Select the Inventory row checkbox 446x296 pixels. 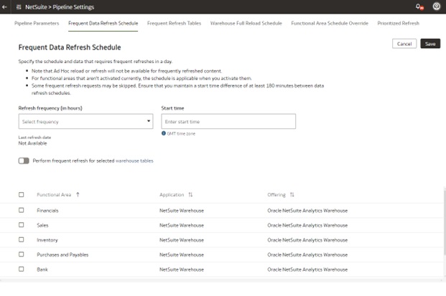[22, 239]
